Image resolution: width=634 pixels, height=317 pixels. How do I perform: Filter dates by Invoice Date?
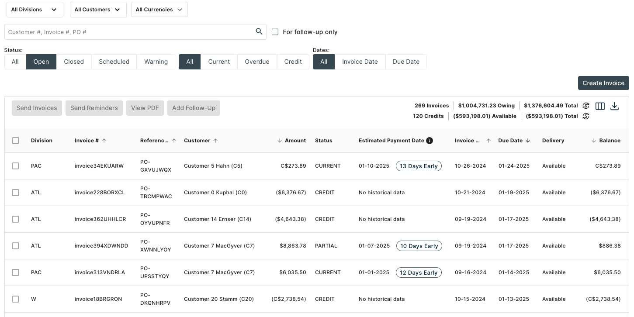tap(360, 62)
